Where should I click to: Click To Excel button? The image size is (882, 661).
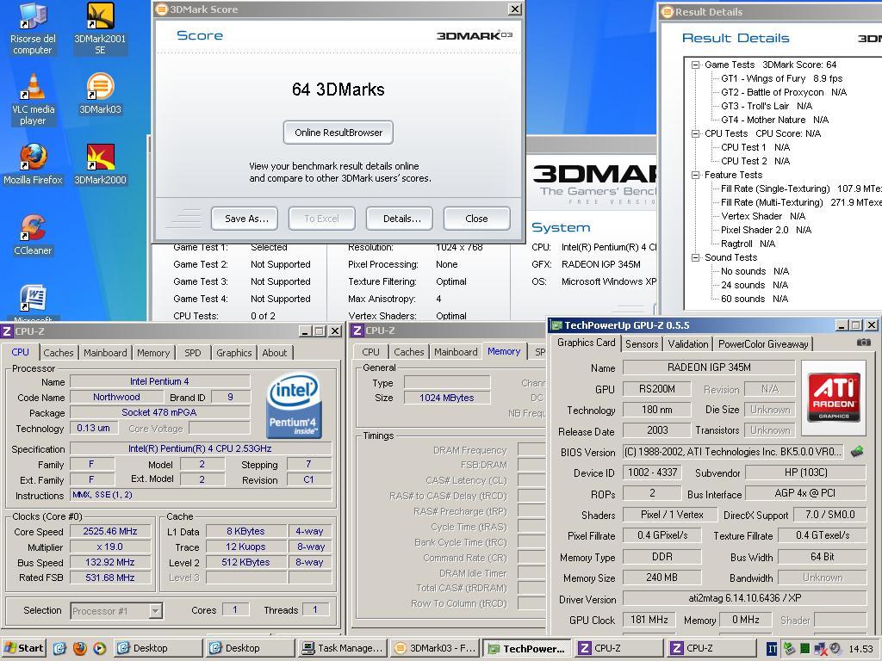tap(322, 219)
